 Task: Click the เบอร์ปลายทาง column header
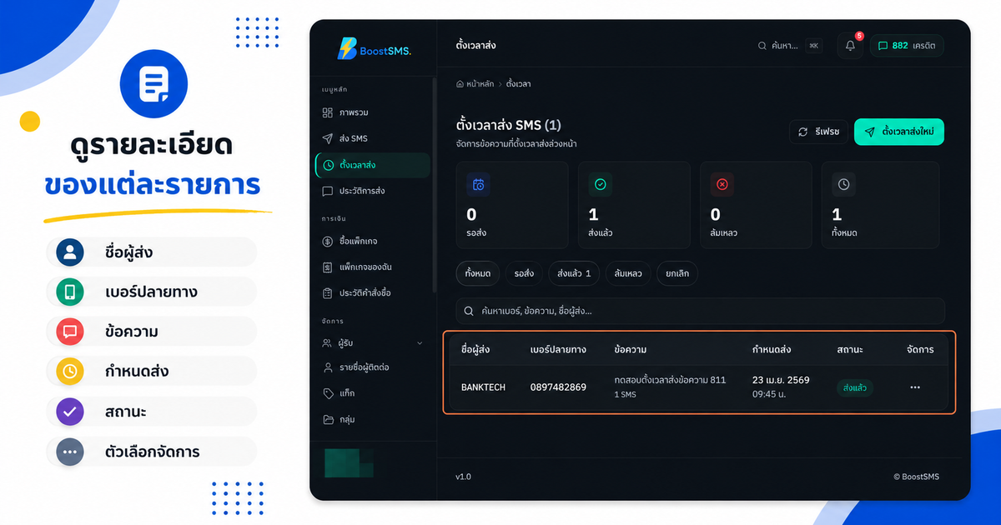click(x=558, y=350)
